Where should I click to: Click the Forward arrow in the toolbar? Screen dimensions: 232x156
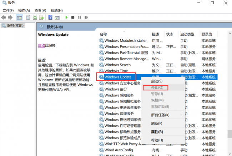point(10,17)
